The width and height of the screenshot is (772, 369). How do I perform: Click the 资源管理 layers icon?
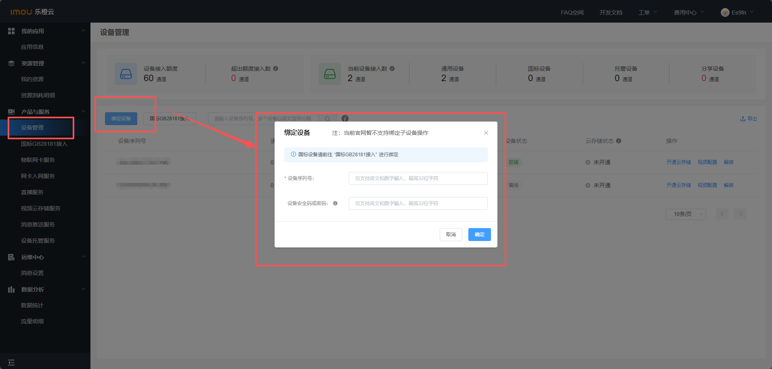[11, 63]
